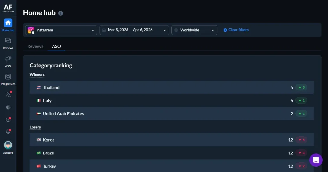Open the AppFollow logo
Image resolution: width=328 pixels, height=172 pixels.
click(x=8, y=8)
